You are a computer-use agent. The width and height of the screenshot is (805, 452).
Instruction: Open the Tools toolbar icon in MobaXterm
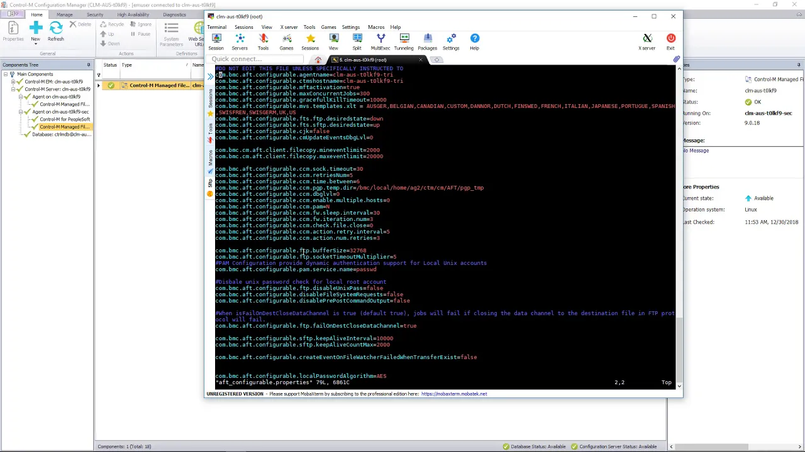(263, 42)
